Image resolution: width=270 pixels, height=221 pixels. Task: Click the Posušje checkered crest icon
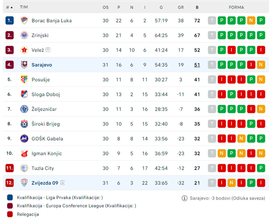point(24,80)
